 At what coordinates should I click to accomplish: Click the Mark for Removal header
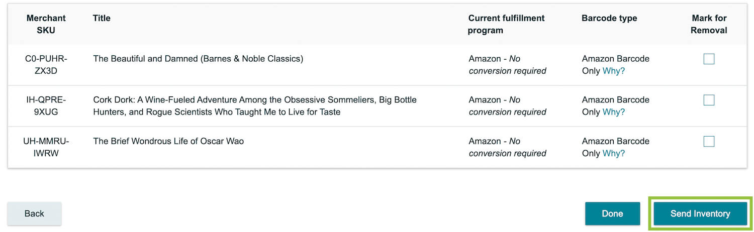(x=709, y=24)
